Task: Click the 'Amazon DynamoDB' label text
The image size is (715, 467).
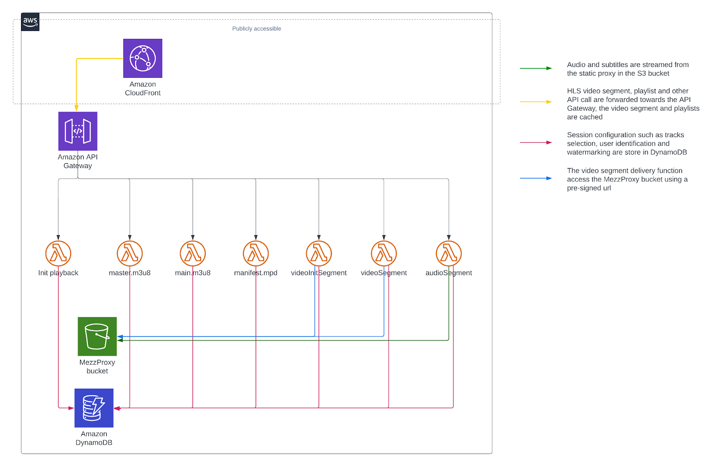Action: [x=94, y=438]
